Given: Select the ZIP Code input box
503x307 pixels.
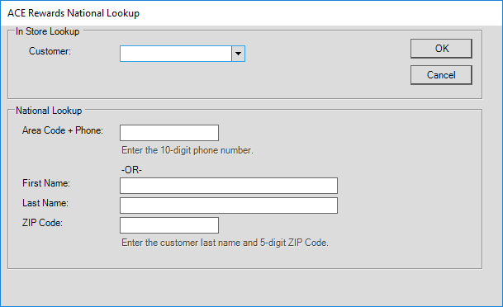Looking at the screenshot, I should (169, 225).
